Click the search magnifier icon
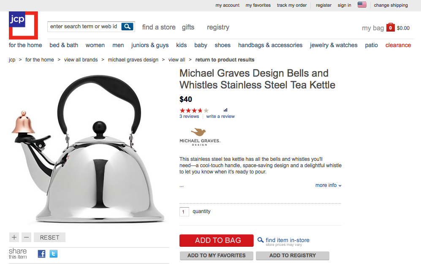The height and width of the screenshot is (264, 421). click(127, 26)
